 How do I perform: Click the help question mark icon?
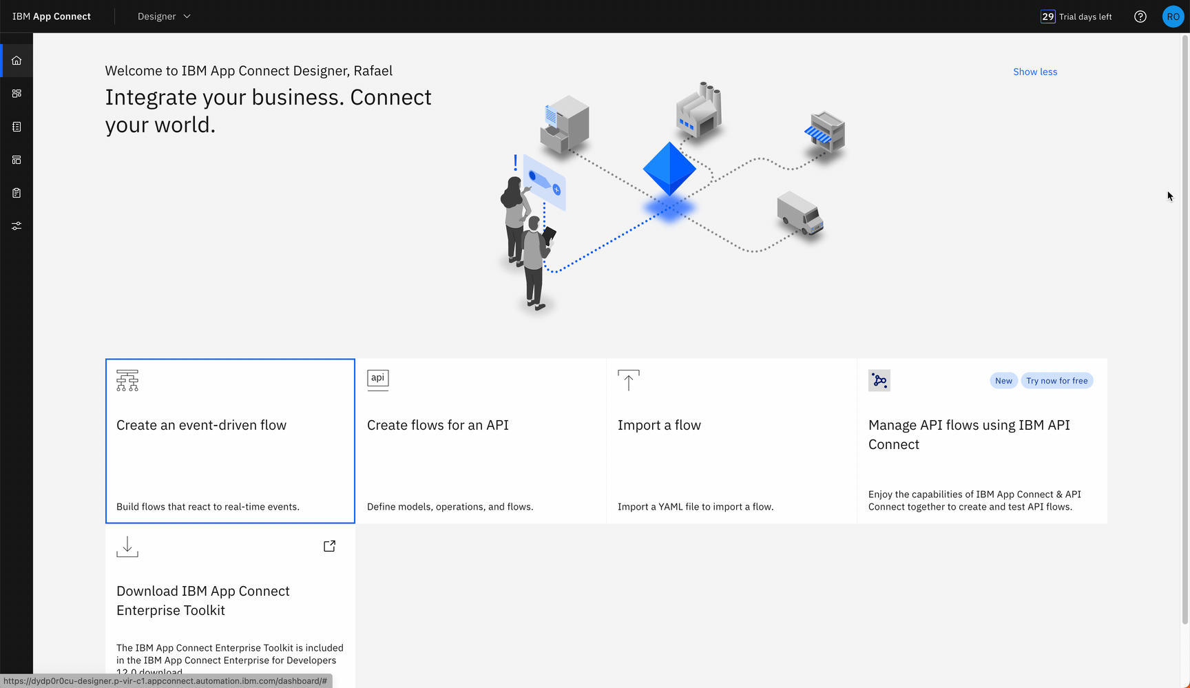point(1140,16)
